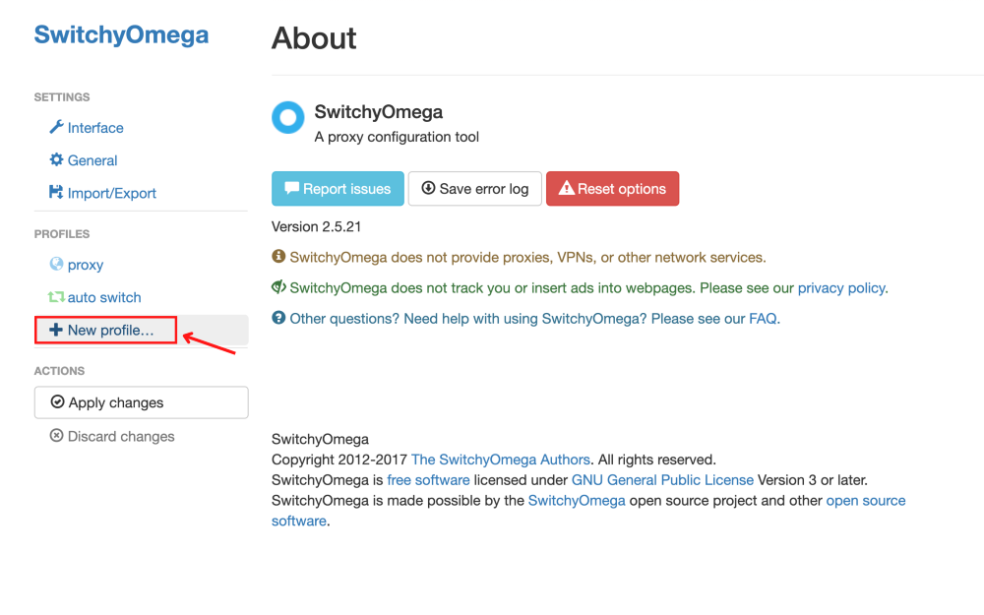Click the check icon on Apply changes
This screenshot has width=984, height=615.
(57, 401)
